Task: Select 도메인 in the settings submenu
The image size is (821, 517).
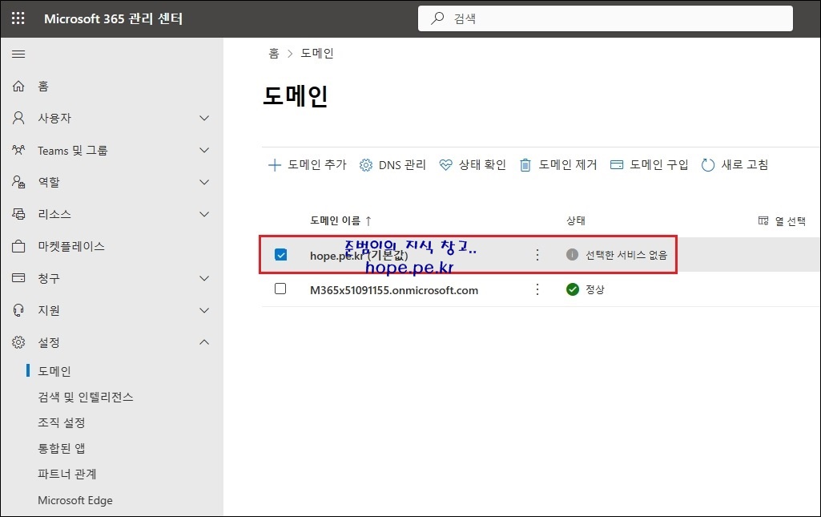Action: pyautogui.click(x=54, y=371)
